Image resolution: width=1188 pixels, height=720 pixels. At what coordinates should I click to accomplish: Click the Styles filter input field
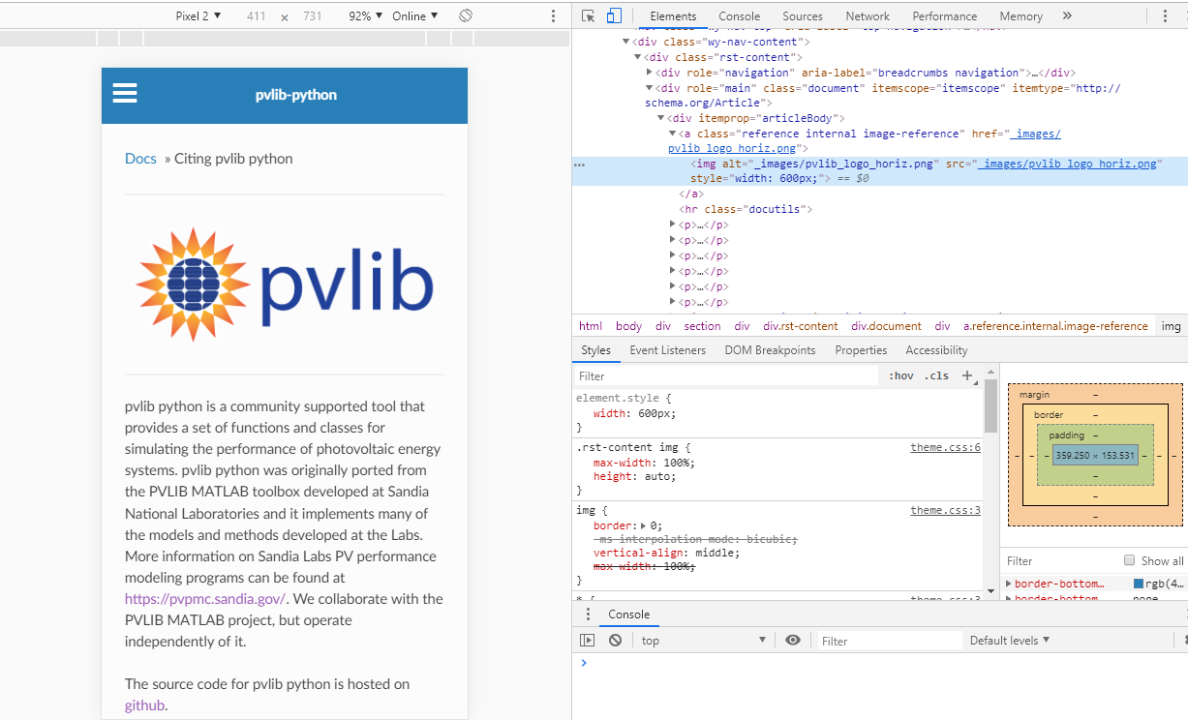(726, 375)
